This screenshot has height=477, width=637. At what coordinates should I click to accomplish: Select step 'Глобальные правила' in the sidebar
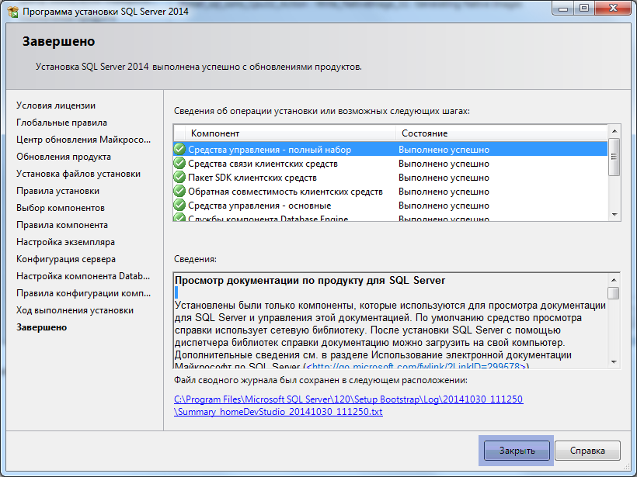61,123
